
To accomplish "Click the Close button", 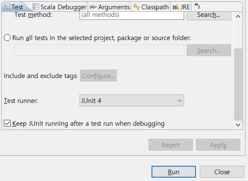I will coord(222,172).
